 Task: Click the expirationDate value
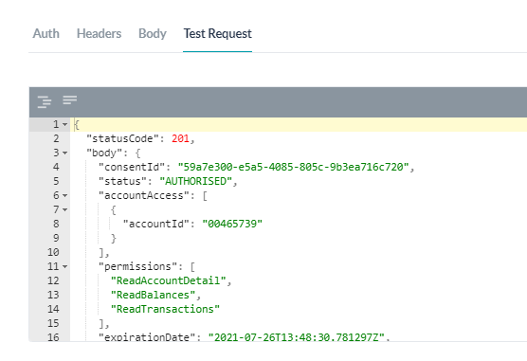coord(296,336)
